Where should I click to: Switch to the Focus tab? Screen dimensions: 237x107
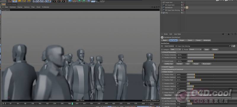tap(198, 40)
